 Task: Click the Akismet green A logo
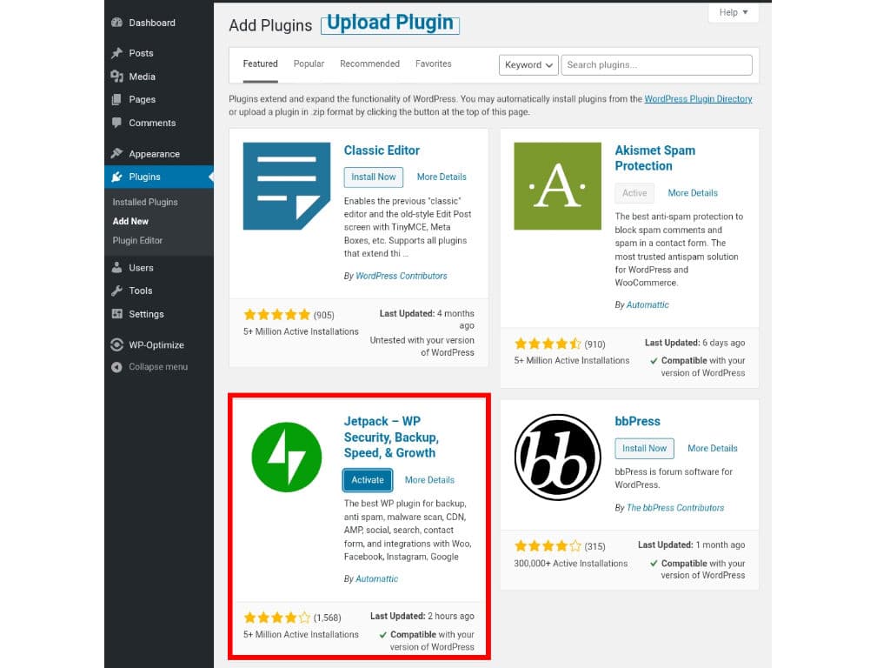click(x=557, y=186)
